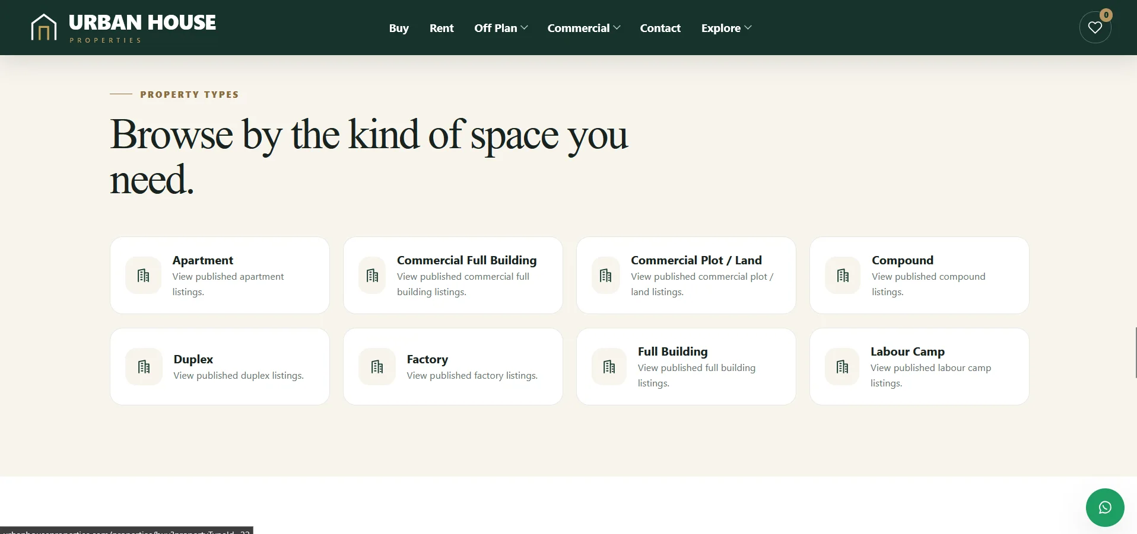Screen dimensions: 1137x534
Task: Click the page vertical scrollbar thumb
Action: [1135, 352]
